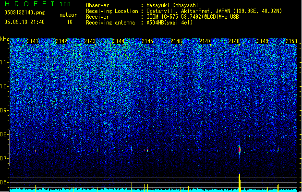Click the kHz axis unit label
The width and height of the screenshot is (302, 192).
pos(4,39)
